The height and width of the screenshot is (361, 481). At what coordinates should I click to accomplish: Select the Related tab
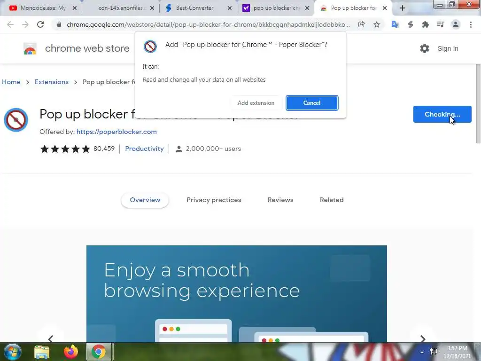332,200
